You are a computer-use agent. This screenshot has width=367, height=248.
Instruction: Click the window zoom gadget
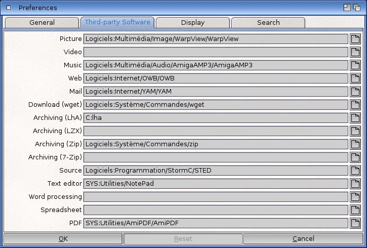[x=347, y=8]
